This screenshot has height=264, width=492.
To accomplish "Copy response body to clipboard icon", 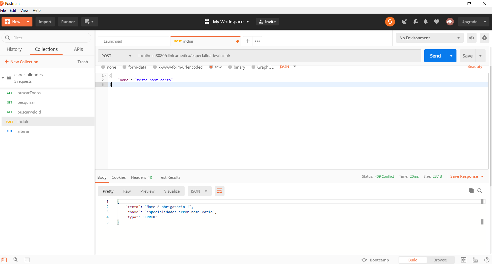I will (x=471, y=191).
